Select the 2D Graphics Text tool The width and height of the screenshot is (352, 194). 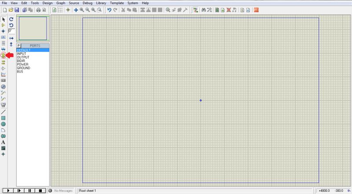pyautogui.click(x=4, y=142)
